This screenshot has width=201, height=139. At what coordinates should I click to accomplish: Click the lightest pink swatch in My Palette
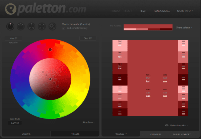tap(130, 29)
